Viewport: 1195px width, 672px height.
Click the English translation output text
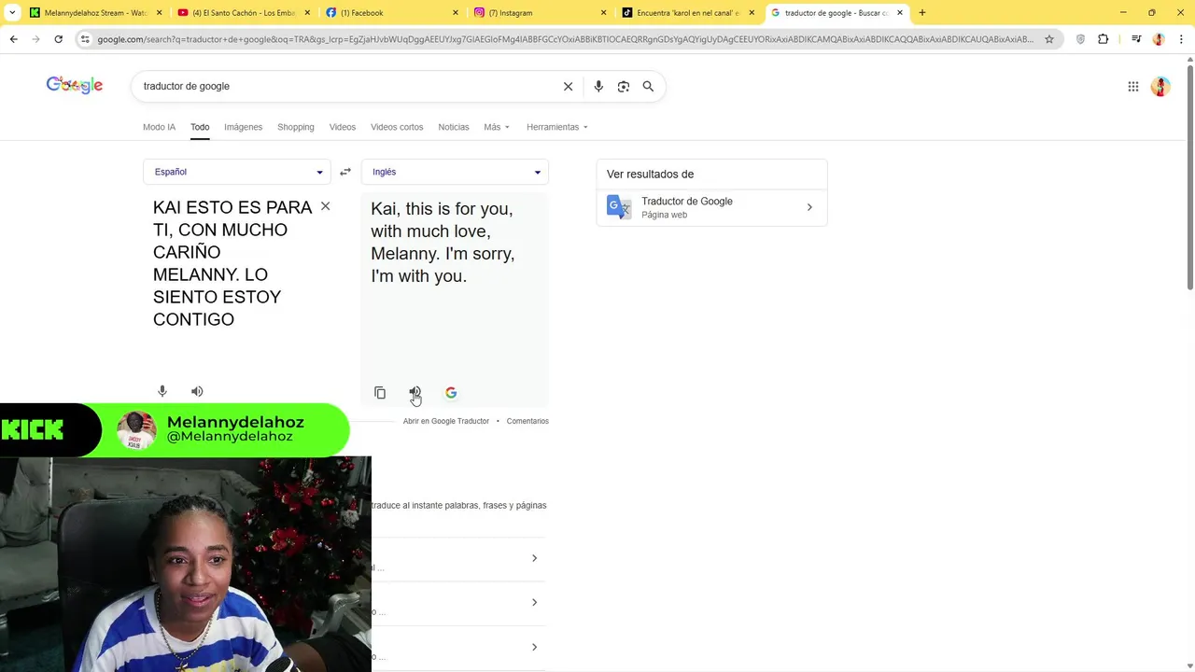point(443,243)
